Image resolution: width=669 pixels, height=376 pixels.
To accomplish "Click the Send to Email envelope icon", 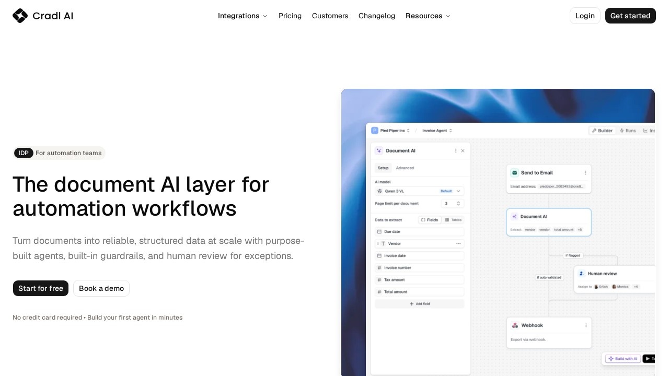I will click(x=514, y=173).
